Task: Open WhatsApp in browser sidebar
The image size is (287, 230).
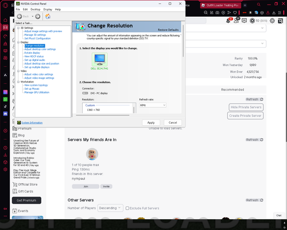Action: 5,99
